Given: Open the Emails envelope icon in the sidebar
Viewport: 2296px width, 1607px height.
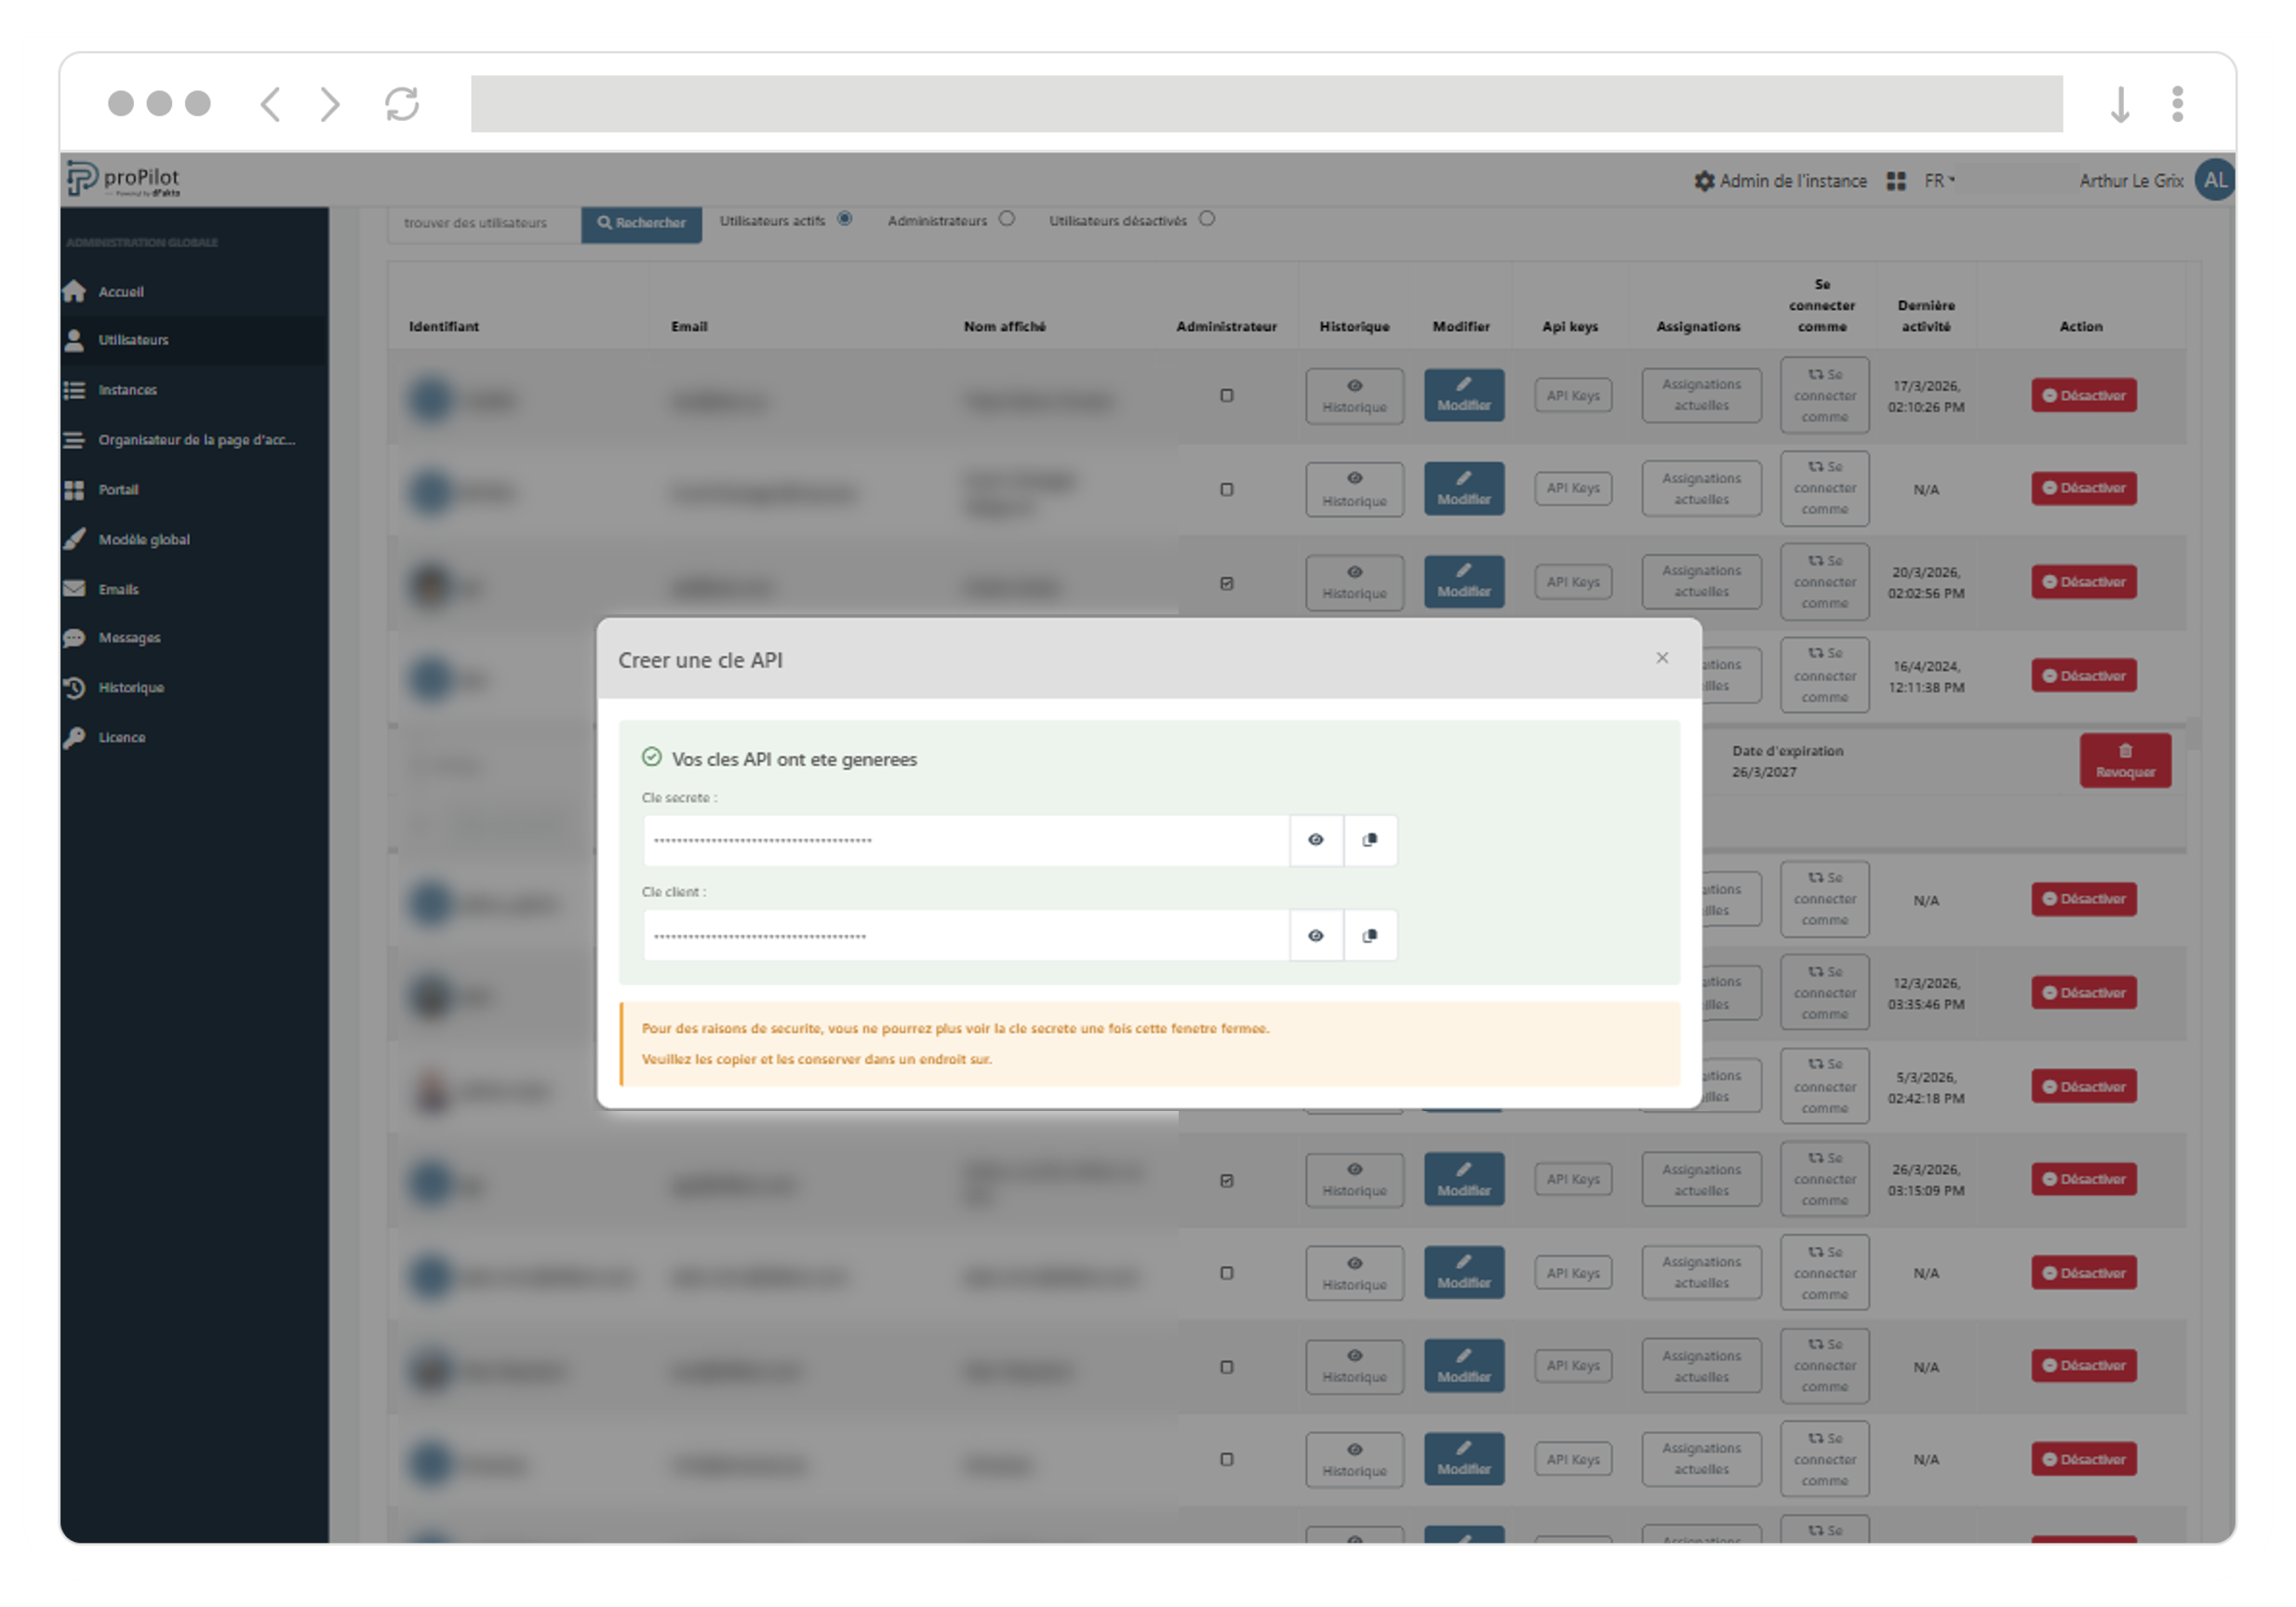Looking at the screenshot, I should [75, 589].
